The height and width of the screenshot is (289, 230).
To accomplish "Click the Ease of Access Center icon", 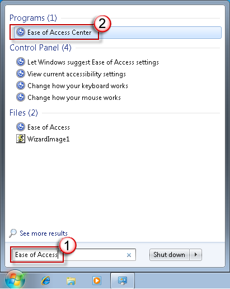I will click(21, 32).
